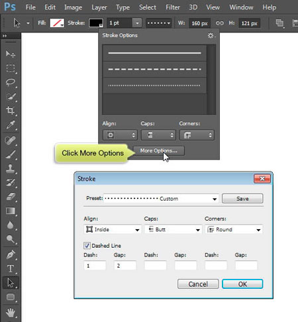The image size is (298, 322).
Task: Select the Hand tool
Action: pos(11,313)
